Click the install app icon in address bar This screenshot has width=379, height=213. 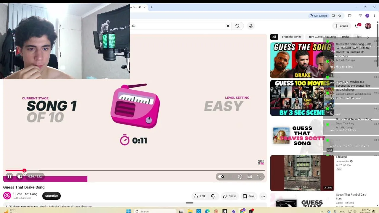(333, 16)
